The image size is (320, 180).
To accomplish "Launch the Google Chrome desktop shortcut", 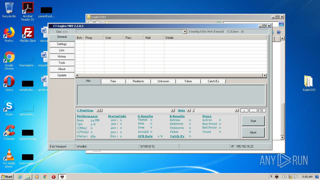I will [9, 60].
